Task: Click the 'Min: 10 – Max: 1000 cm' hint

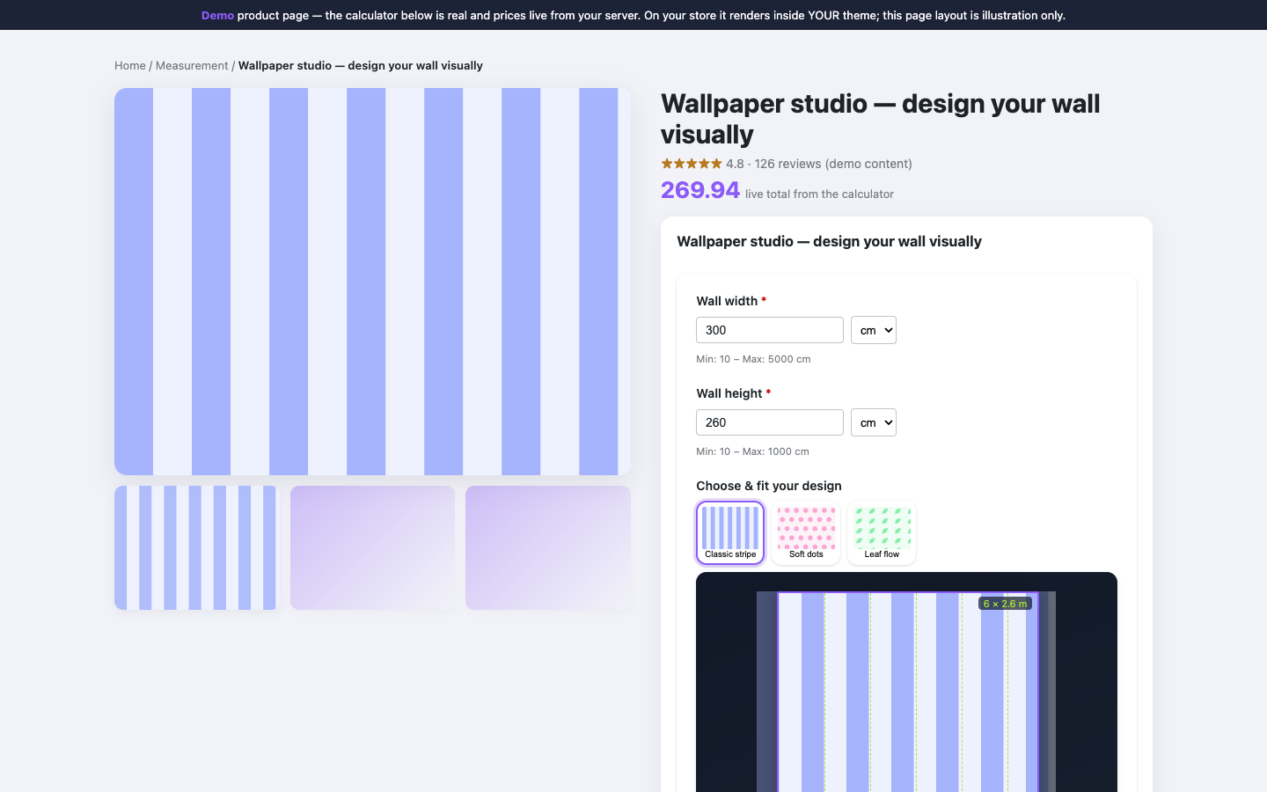Action: pos(752,451)
